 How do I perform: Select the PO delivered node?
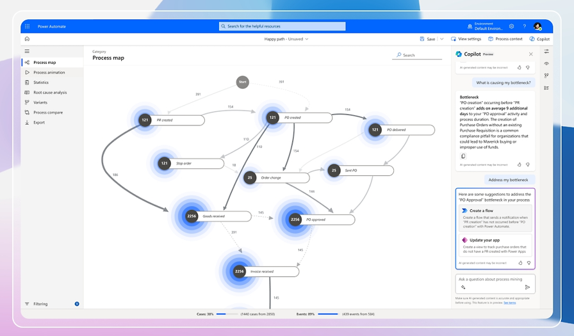(x=402, y=130)
